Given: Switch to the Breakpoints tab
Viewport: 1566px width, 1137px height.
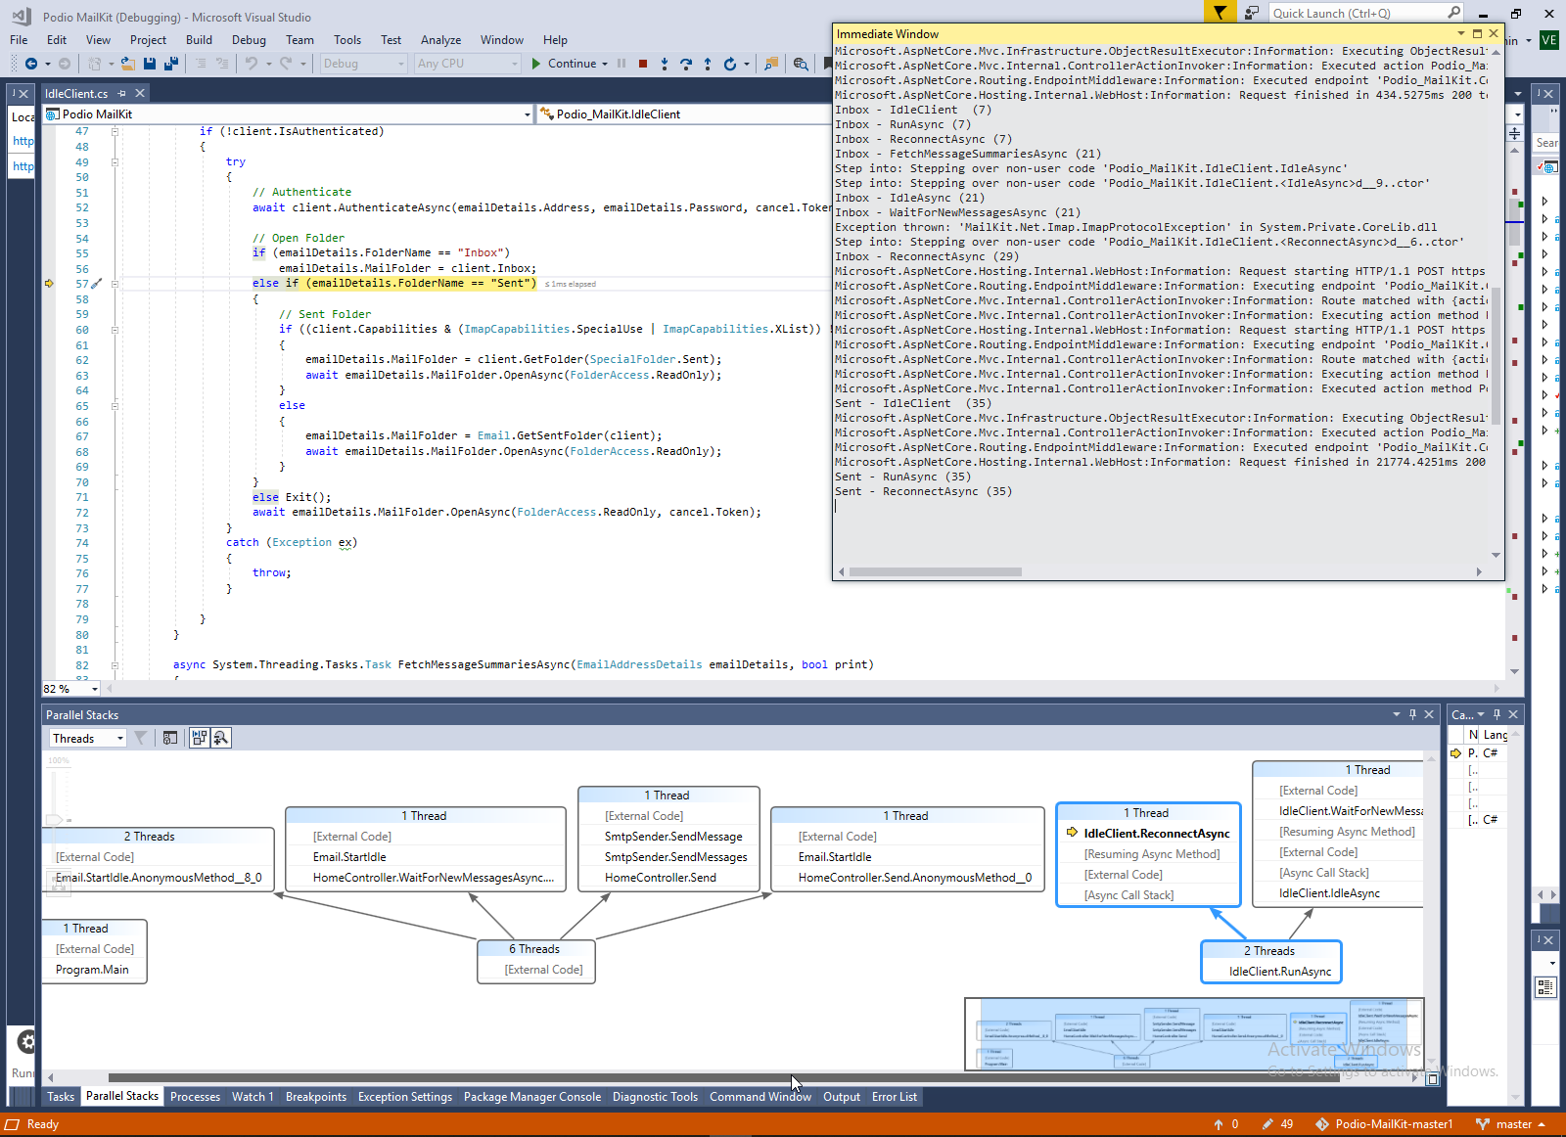Looking at the screenshot, I should tap(316, 1097).
